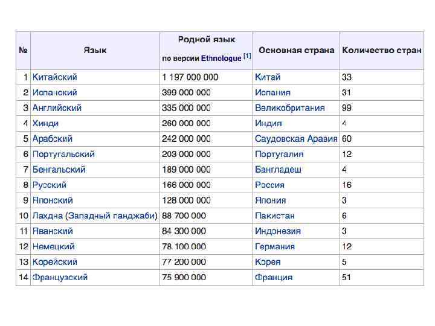Click the Индонезия country link
Image resolution: width=435 pixels, height=326 pixels.
[278, 231]
